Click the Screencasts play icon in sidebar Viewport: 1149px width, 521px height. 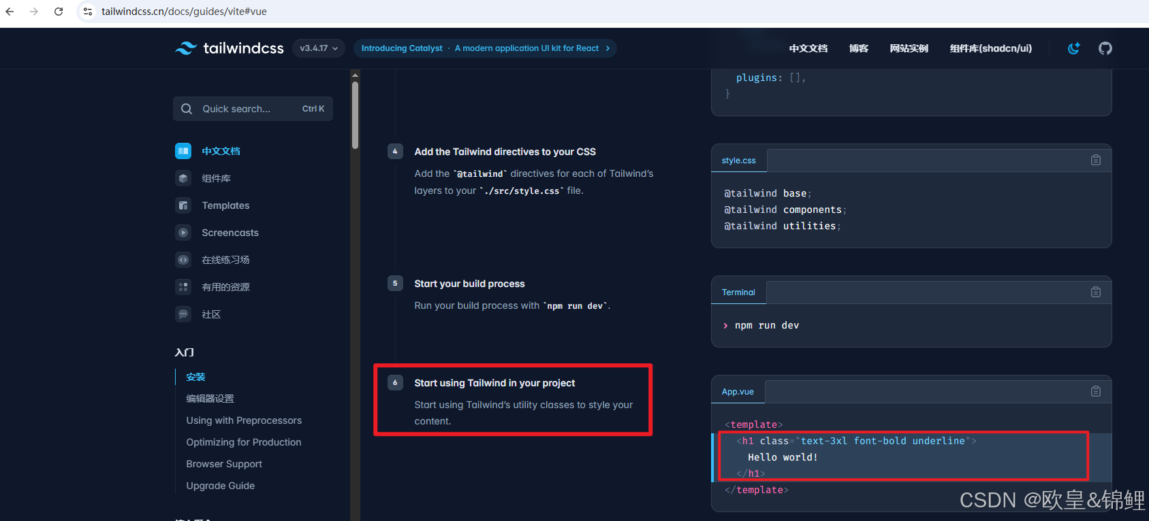coord(183,233)
